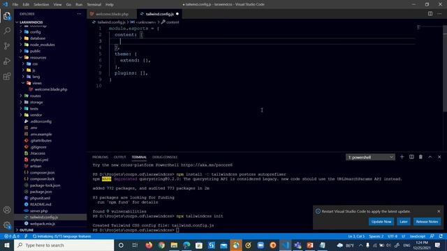The height and width of the screenshot is (251, 447).
Task: Split the terminal pane
Action: tap(411, 157)
